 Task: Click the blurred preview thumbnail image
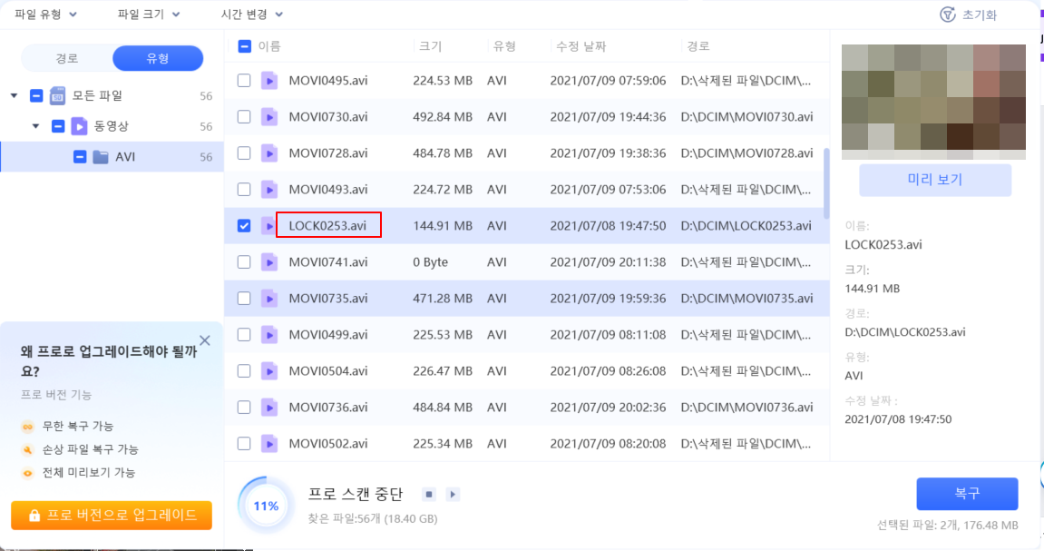(x=933, y=102)
